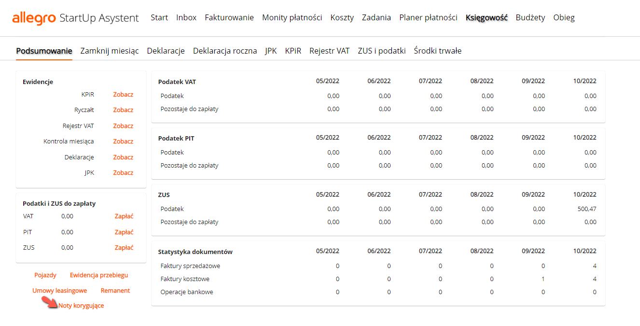Click Faktury kosztowe value 4 for 10/2022
This screenshot has width=640, height=326.
click(595, 279)
